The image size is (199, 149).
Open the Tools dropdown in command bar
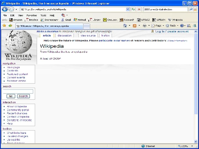[x=172, y=26]
